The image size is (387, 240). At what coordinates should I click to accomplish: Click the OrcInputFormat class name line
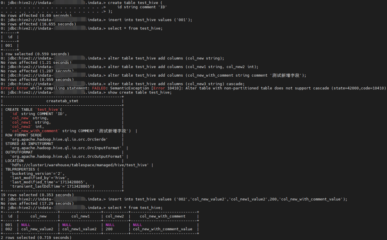click(66, 148)
